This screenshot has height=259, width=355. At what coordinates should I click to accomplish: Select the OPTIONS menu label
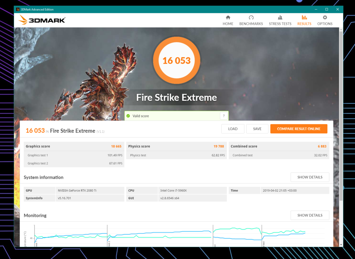coord(325,24)
